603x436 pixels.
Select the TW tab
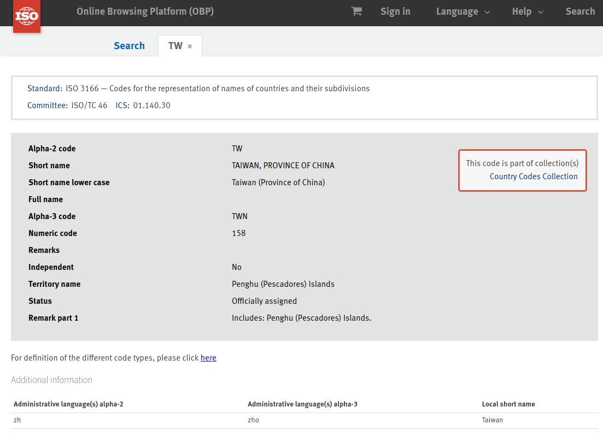pyautogui.click(x=175, y=46)
